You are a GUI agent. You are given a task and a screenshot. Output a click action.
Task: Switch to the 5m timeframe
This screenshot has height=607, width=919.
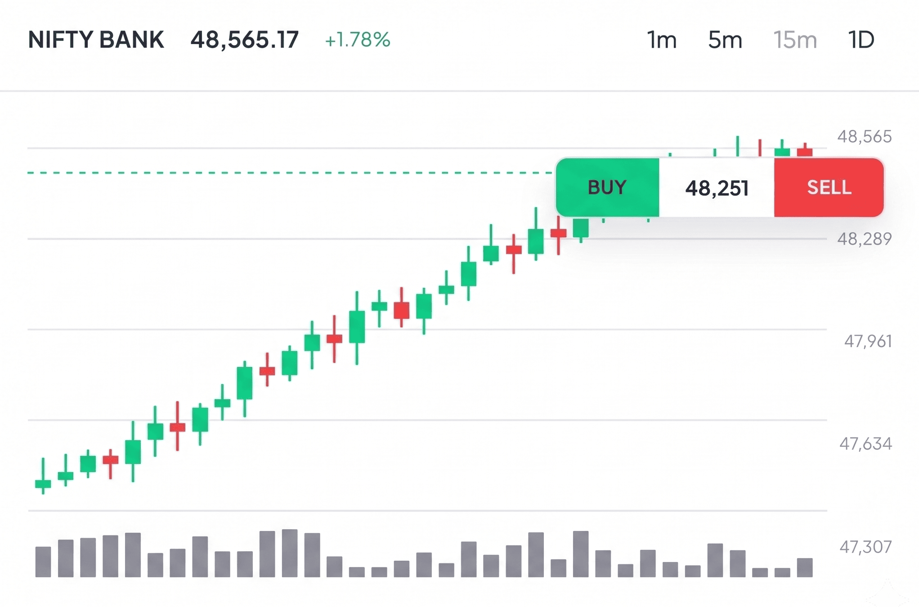click(x=725, y=40)
